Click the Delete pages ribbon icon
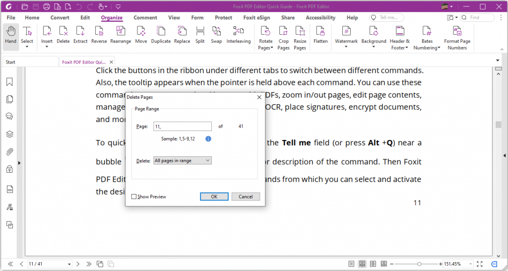Viewport: 508px width, 271px height. click(x=63, y=35)
